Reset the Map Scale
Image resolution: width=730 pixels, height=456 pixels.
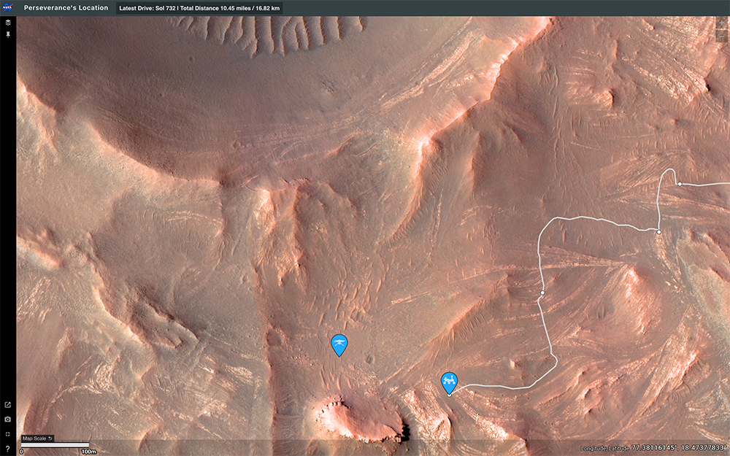pyautogui.click(x=38, y=438)
